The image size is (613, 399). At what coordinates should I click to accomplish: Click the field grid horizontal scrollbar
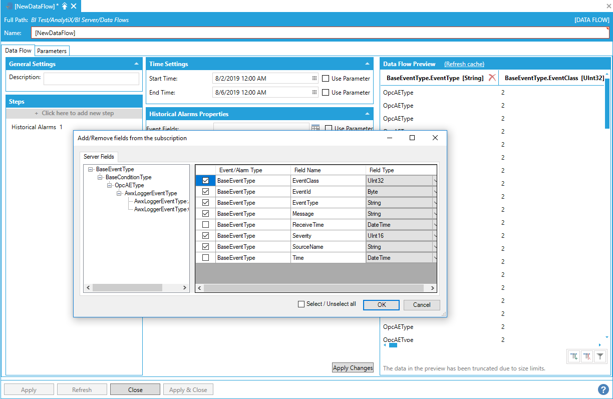314,288
